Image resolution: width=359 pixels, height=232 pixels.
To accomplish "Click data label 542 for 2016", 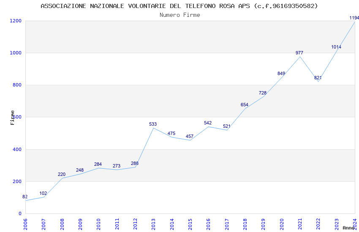I will 208,123.
